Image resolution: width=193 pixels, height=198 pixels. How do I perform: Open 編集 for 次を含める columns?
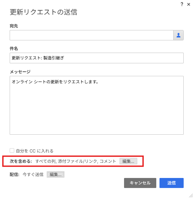point(128,161)
